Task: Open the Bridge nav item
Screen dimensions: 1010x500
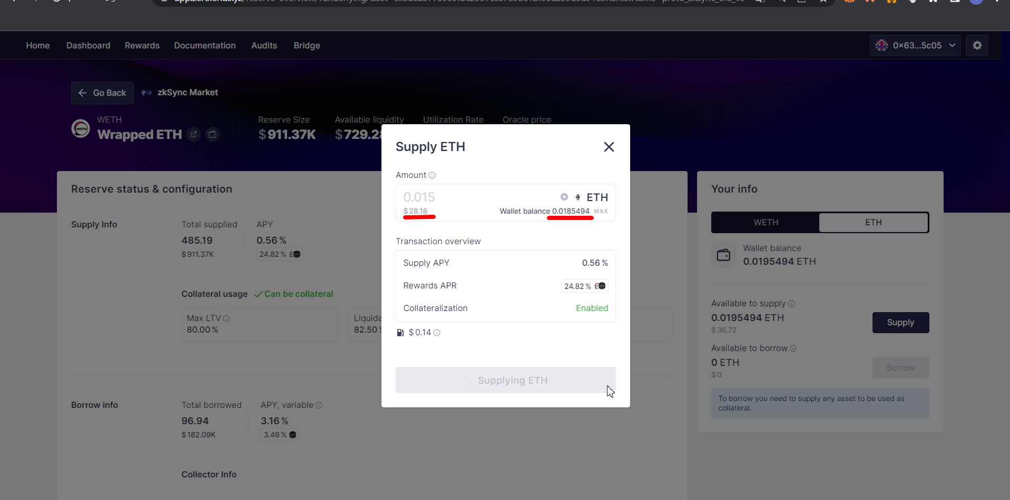Action: (307, 46)
